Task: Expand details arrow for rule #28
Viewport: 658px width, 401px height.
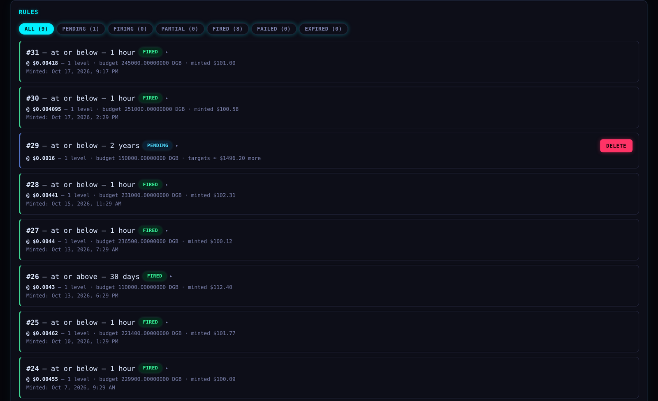Action: click(x=167, y=185)
